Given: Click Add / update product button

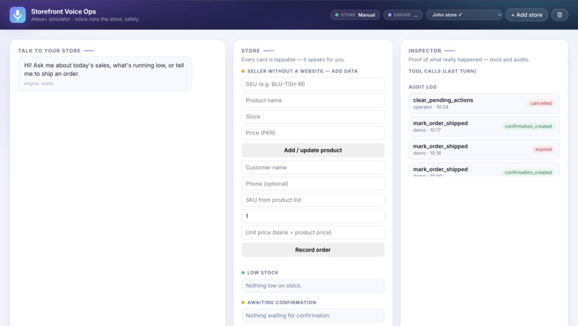Looking at the screenshot, I should coord(313,150).
